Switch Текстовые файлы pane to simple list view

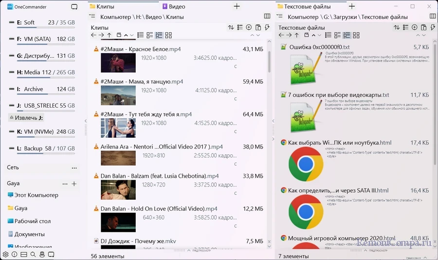point(328,36)
